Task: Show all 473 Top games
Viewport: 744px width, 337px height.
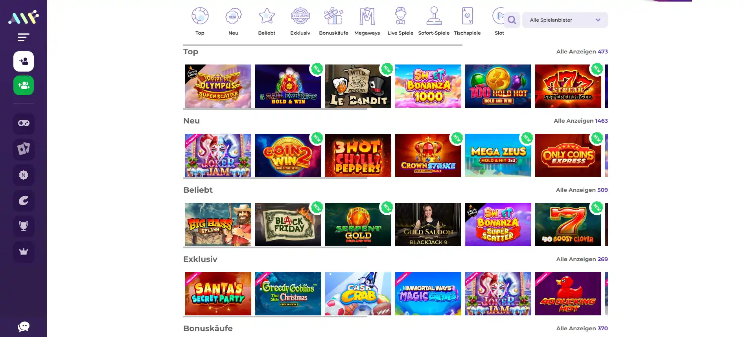Action: [582, 52]
